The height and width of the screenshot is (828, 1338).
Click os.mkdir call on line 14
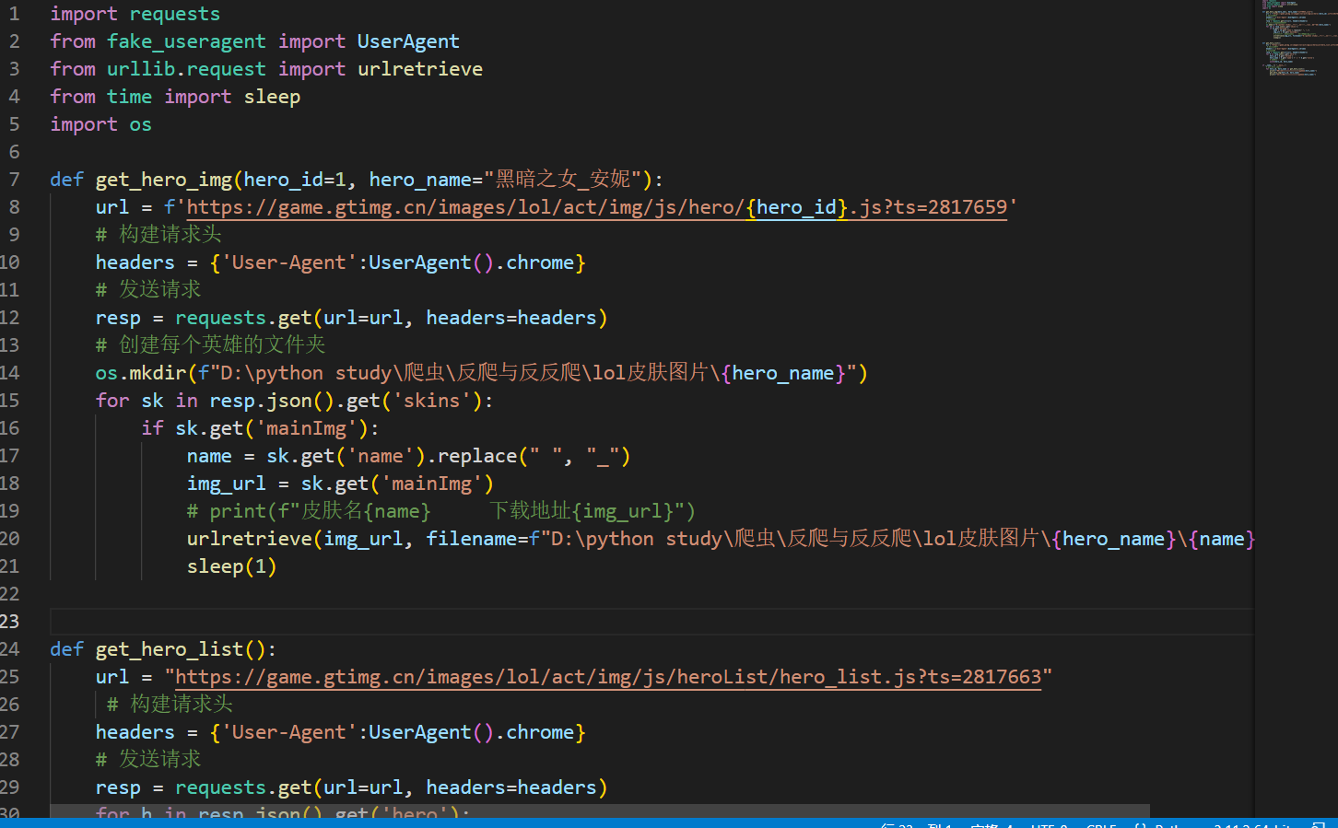tap(141, 373)
